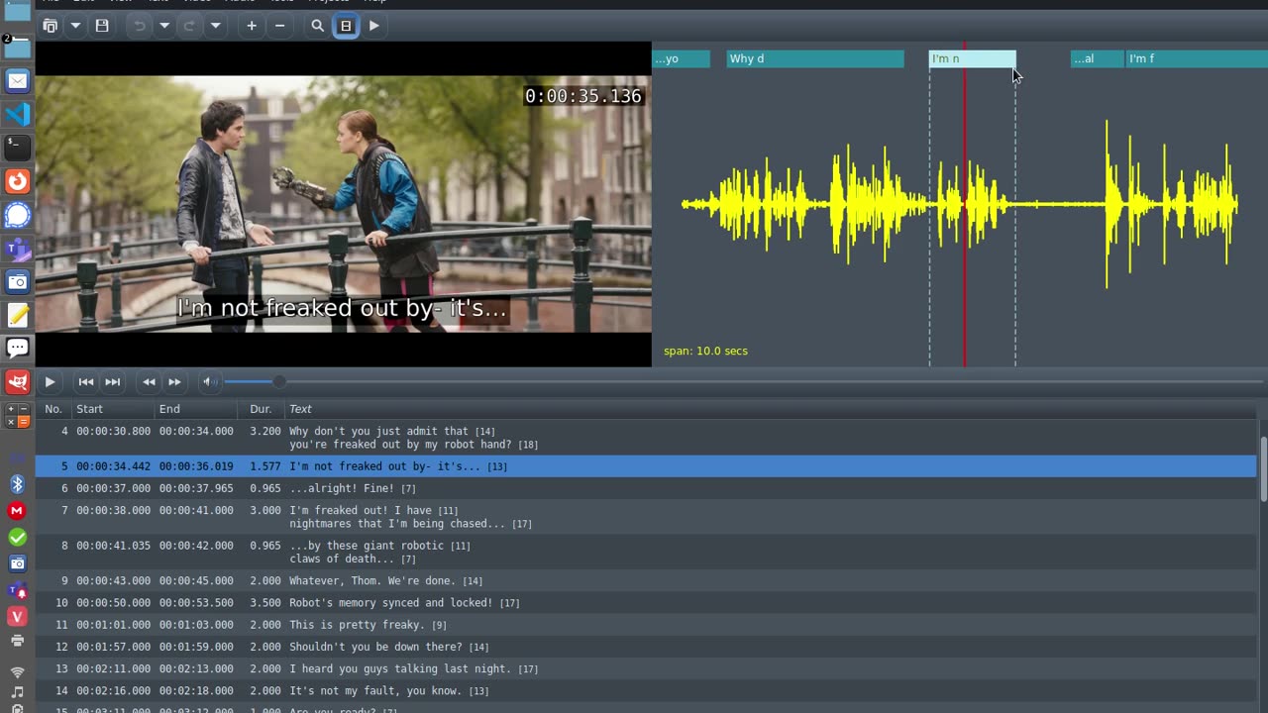Select the '...al' subtitle block on waveform
Screen dimensions: 1268x713
coord(1098,59)
